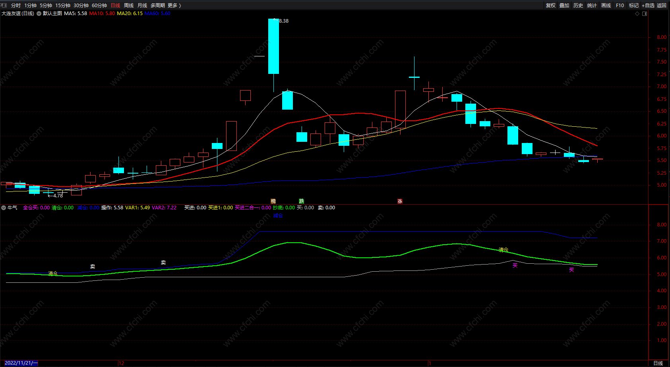Screen dimensions: 670x367
Task: Click the 牛气 indicator name
Action: (12, 208)
